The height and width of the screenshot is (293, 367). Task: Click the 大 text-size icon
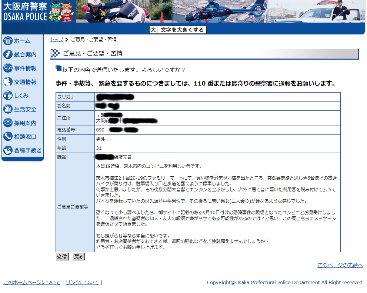[x=153, y=30]
